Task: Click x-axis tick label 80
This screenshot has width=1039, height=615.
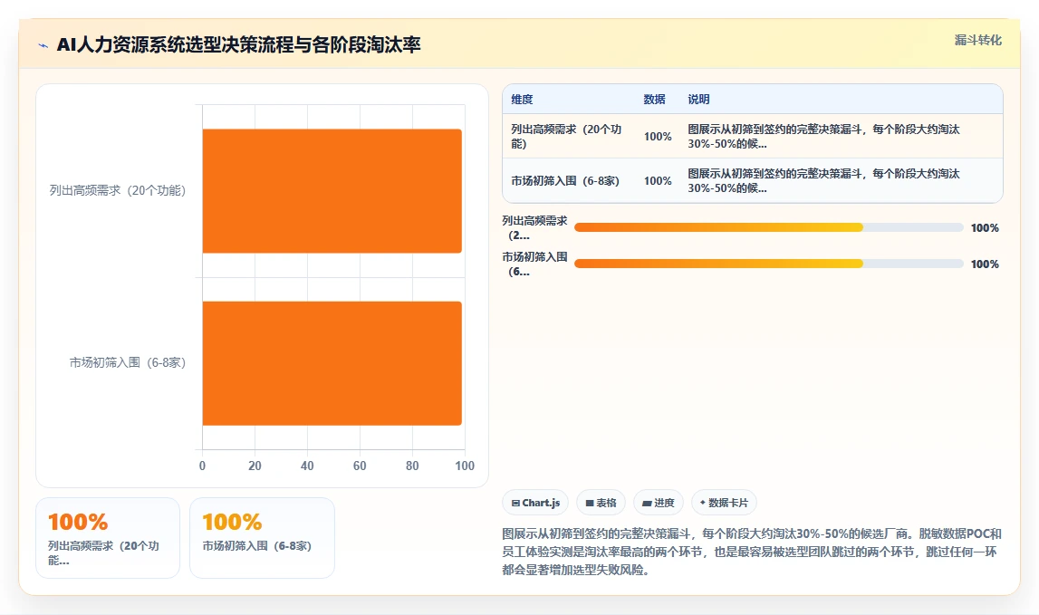Action: pos(412,466)
